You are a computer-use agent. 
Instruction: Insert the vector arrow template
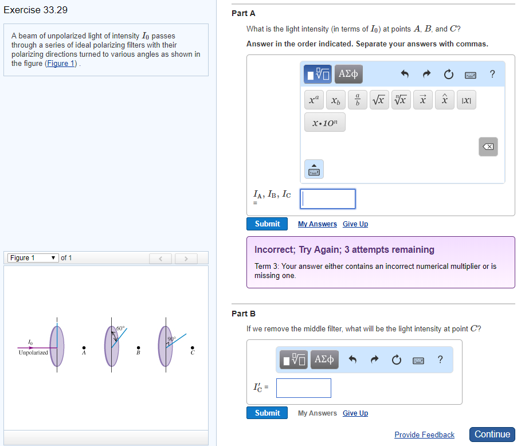(x=422, y=99)
